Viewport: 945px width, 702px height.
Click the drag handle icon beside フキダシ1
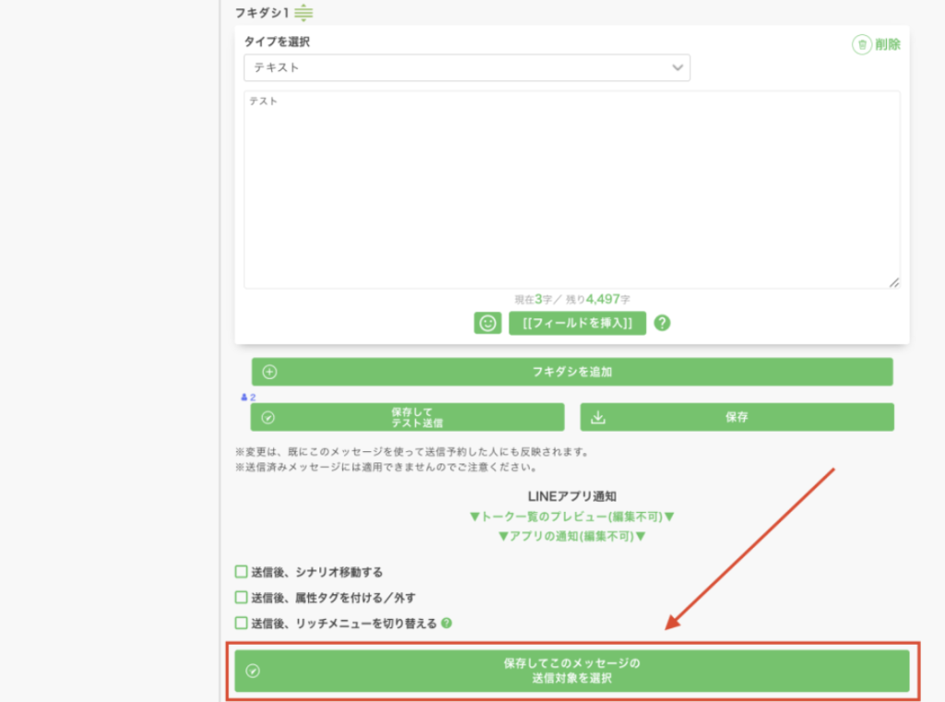tap(304, 13)
